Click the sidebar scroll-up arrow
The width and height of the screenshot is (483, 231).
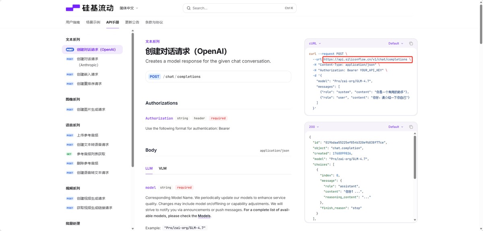pos(133,31)
